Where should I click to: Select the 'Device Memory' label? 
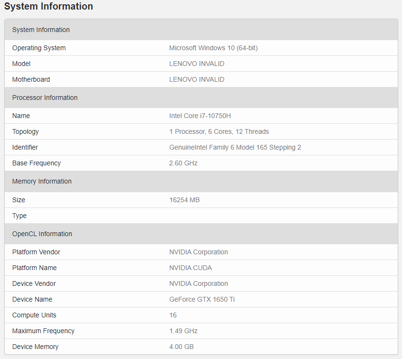(35, 347)
